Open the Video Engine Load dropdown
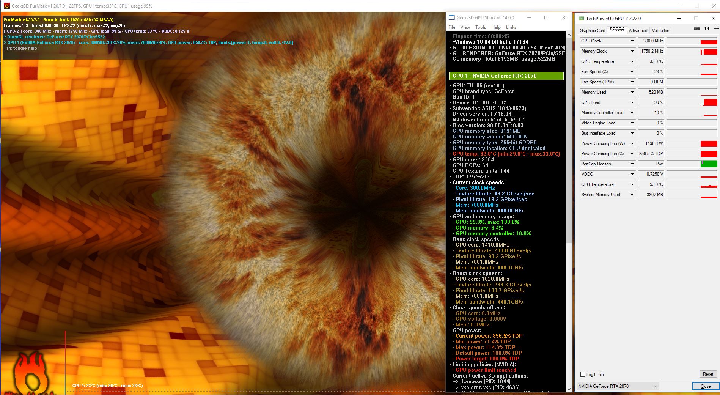The image size is (720, 395). tap(632, 123)
